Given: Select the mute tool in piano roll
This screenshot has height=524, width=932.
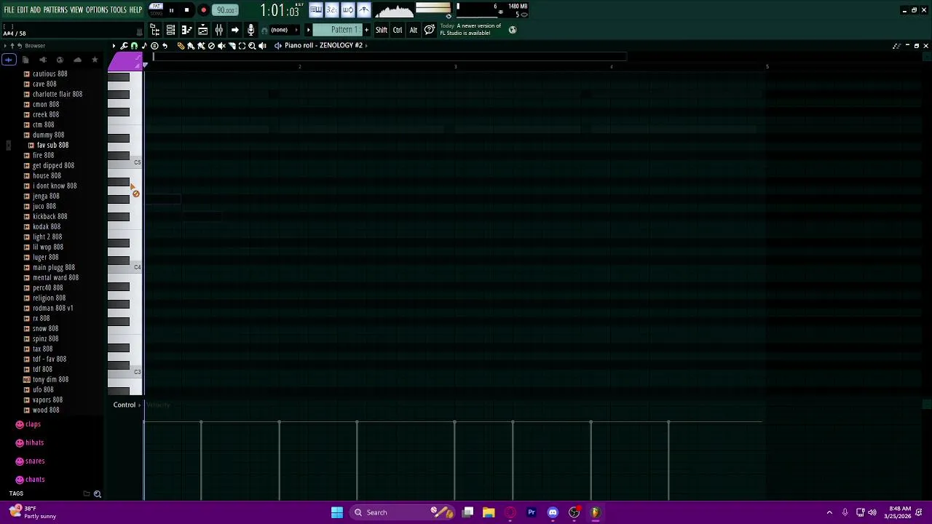Looking at the screenshot, I should pos(221,45).
